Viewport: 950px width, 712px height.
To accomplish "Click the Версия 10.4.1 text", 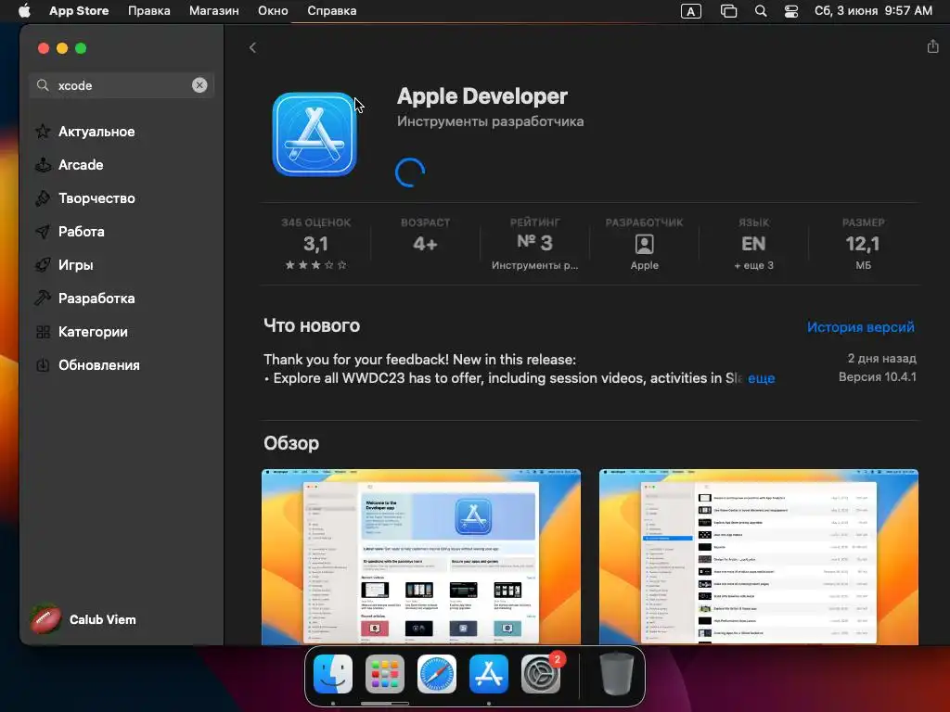I will [x=878, y=377].
